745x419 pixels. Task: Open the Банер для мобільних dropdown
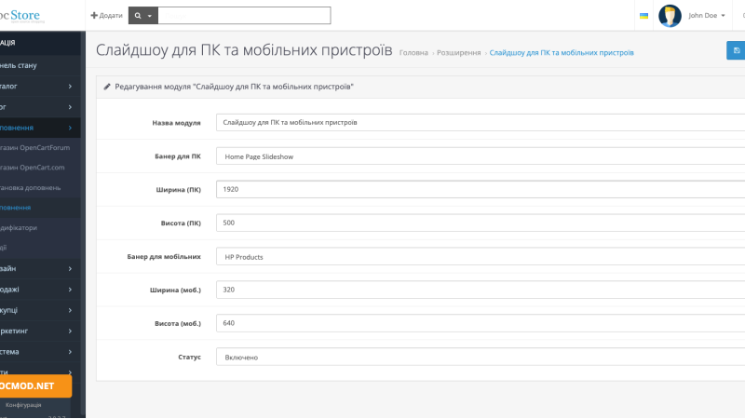pos(481,257)
